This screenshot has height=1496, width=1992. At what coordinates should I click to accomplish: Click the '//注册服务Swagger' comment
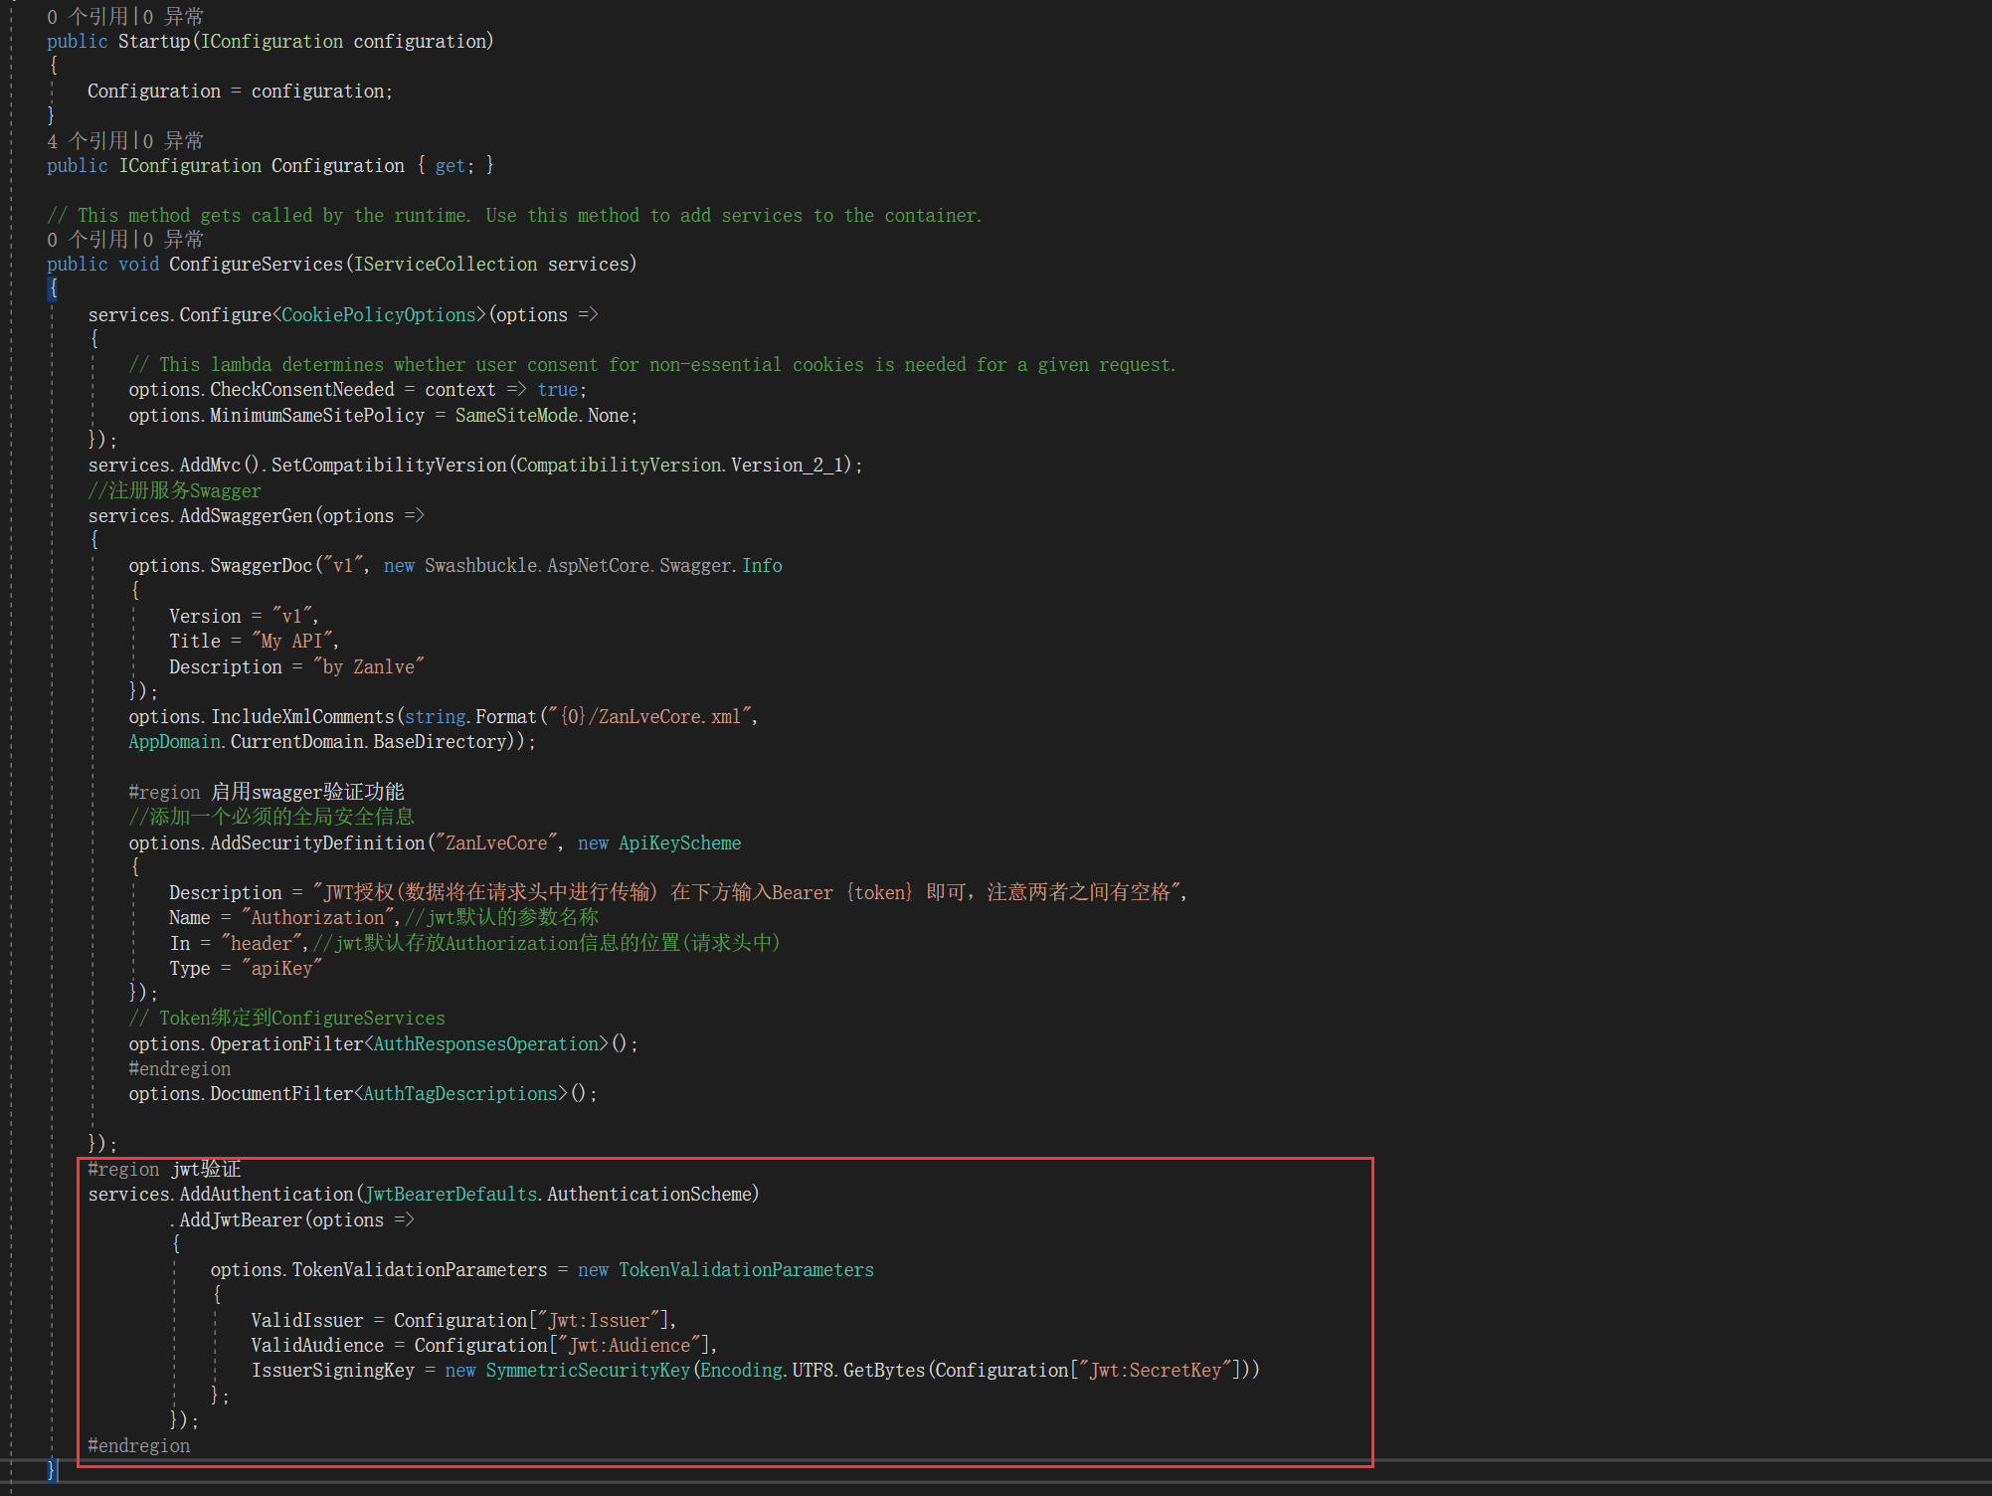click(x=175, y=490)
